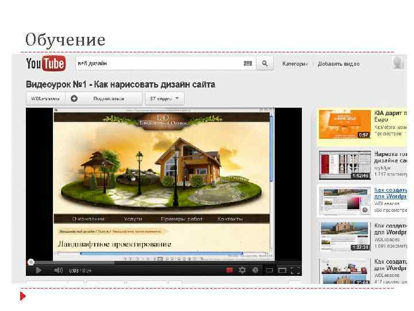414x311 pixels.
Task: Click О компании in the video's site menu
Action: pyautogui.click(x=89, y=219)
